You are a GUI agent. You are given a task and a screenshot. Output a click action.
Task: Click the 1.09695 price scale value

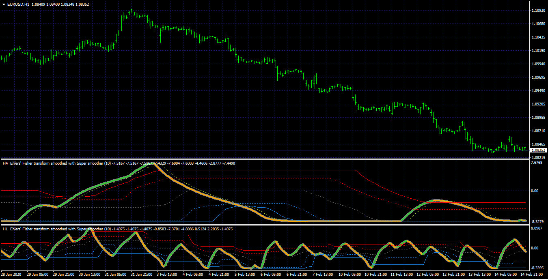(538, 77)
